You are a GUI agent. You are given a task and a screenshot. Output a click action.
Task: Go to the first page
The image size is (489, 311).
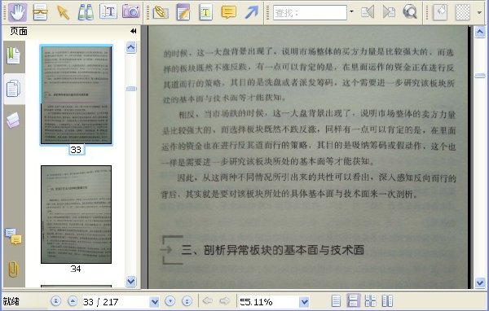click(55, 301)
